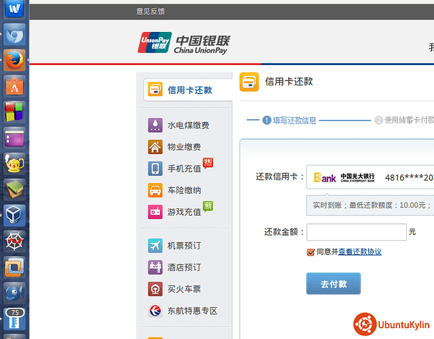Uncheck the 同意并查看还款协议 checkbox
Viewport: 434px width, 339px height.
click(x=311, y=252)
